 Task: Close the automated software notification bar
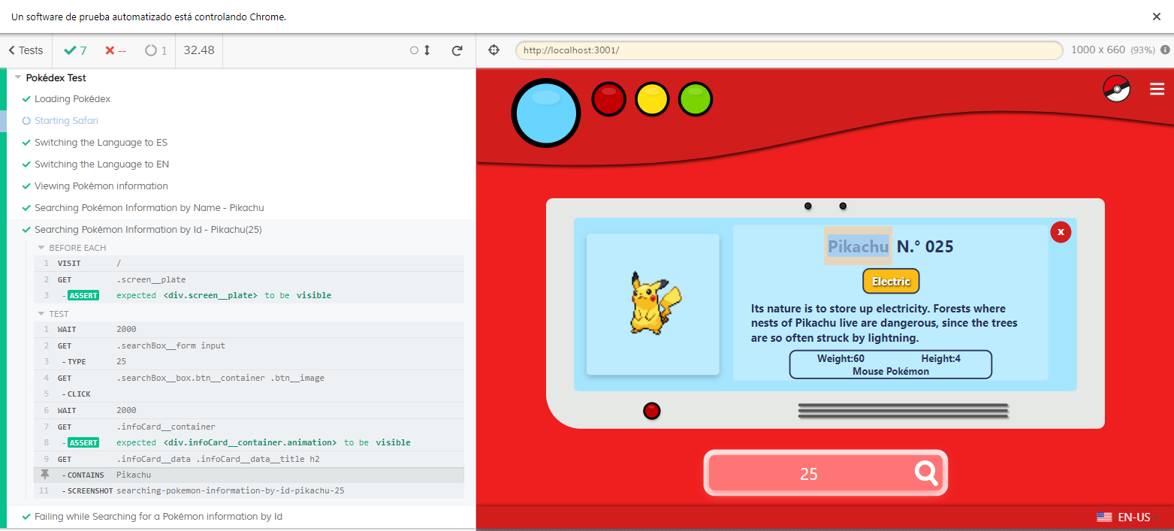point(1157,17)
